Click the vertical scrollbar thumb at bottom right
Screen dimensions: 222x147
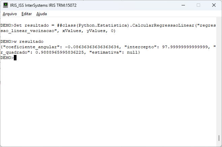[219, 138]
